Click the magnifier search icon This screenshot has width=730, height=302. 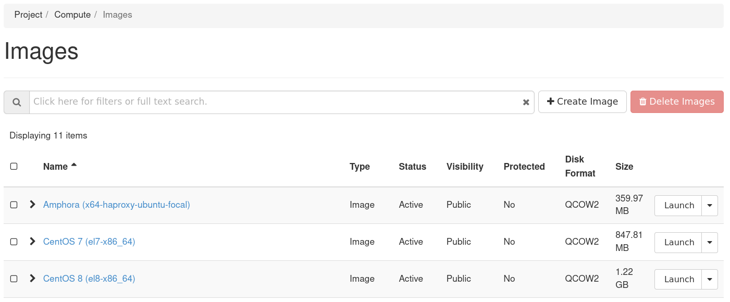point(17,102)
